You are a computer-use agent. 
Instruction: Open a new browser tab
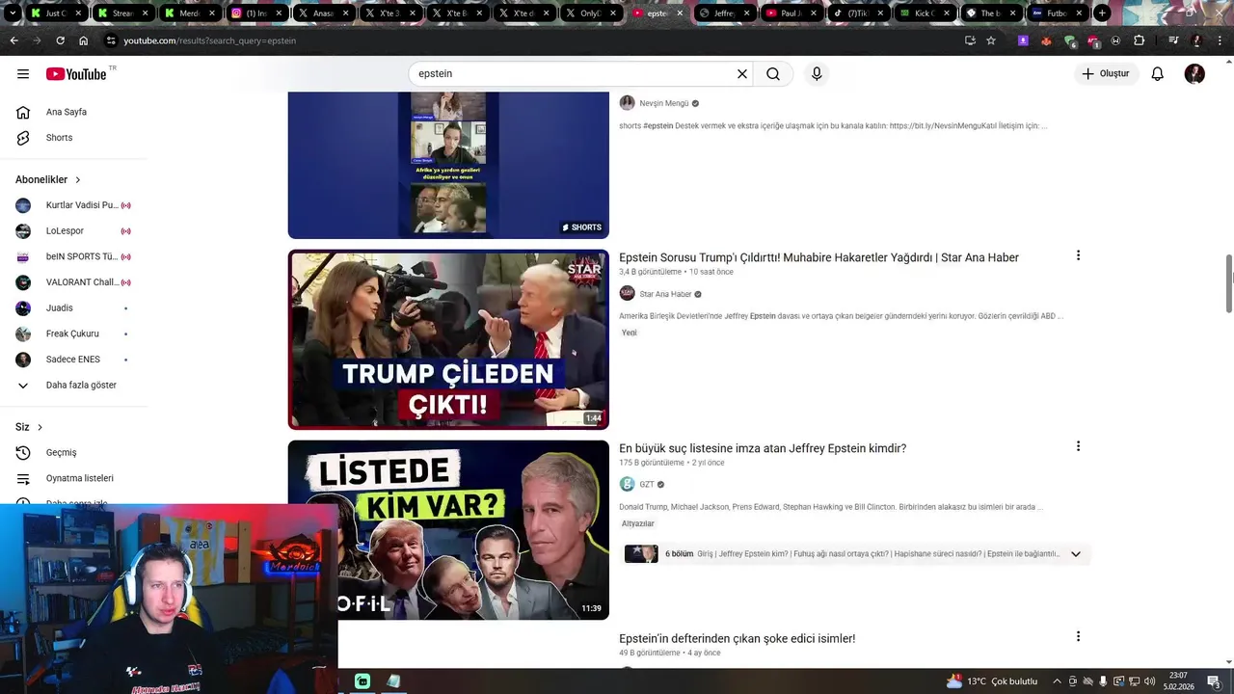1102,13
